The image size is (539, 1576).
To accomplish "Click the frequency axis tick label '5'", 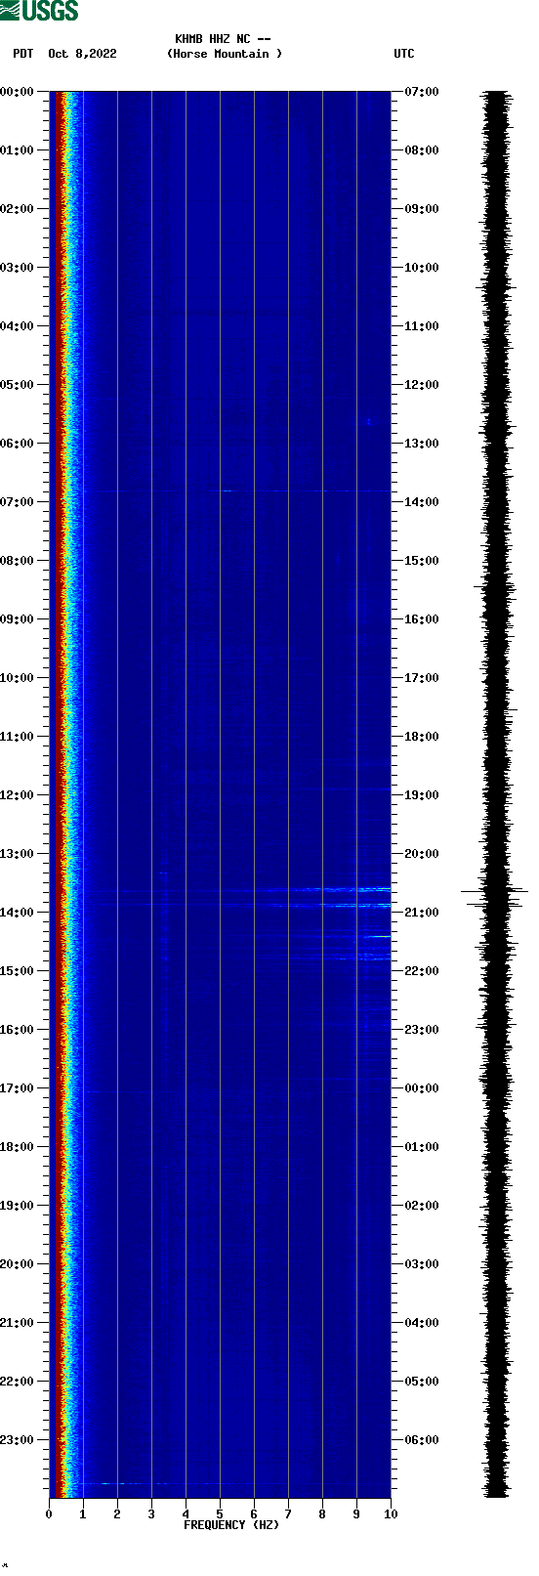I will coord(220,1514).
